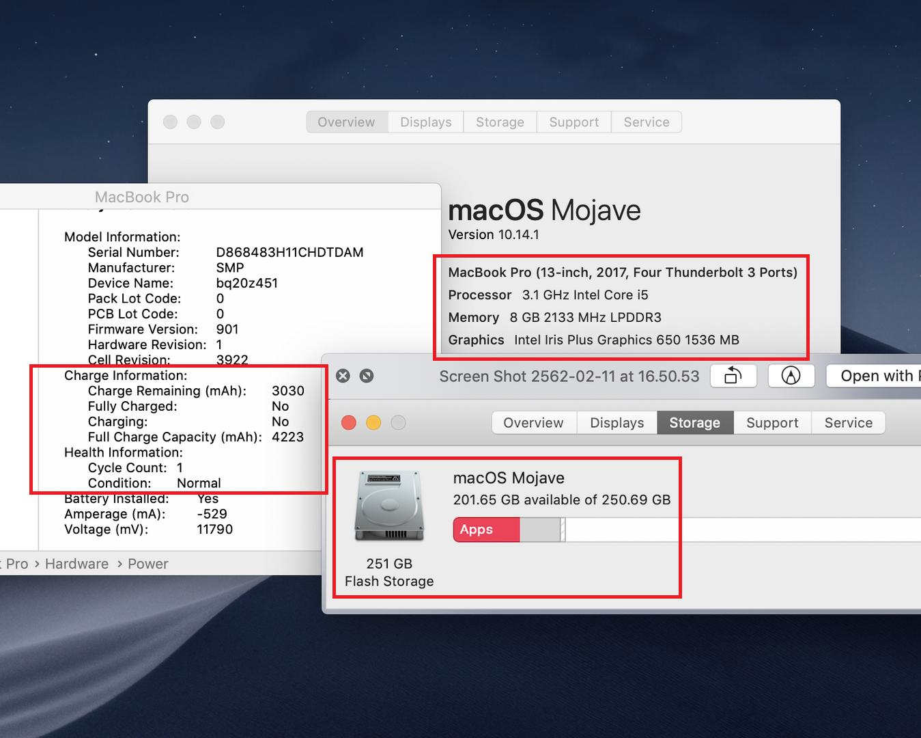Viewport: 921px width, 738px height.
Task: Click the Health Information heading
Action: pos(124,452)
